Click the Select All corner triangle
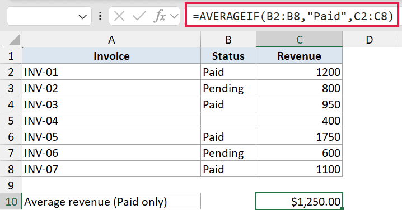The width and height of the screenshot is (402, 210). coord(15,40)
